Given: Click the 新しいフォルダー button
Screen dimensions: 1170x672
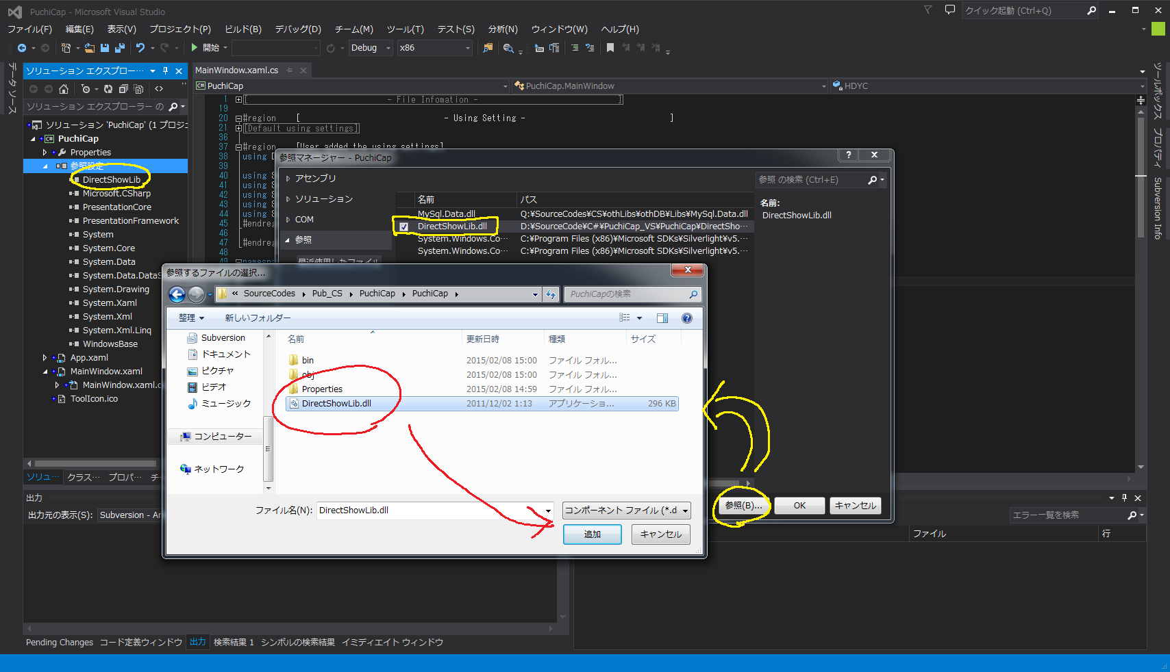Looking at the screenshot, I should pyautogui.click(x=258, y=318).
